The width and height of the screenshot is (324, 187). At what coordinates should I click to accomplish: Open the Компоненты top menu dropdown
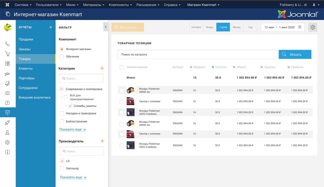120,5
